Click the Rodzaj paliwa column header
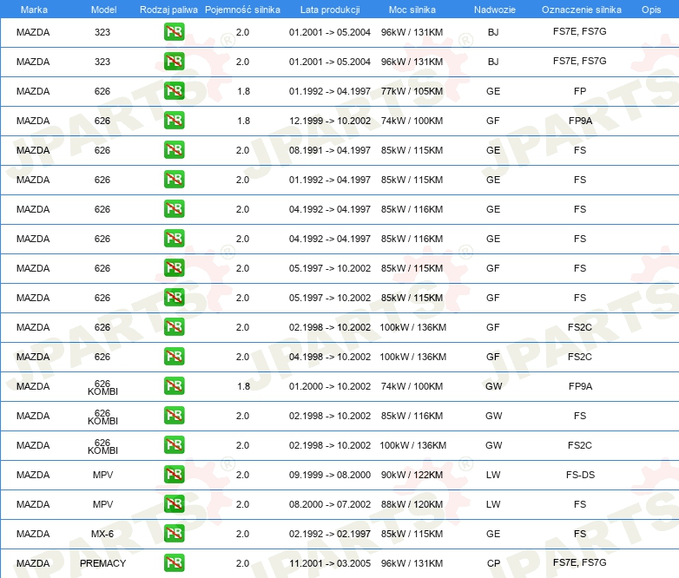The image size is (679, 578). [x=168, y=10]
